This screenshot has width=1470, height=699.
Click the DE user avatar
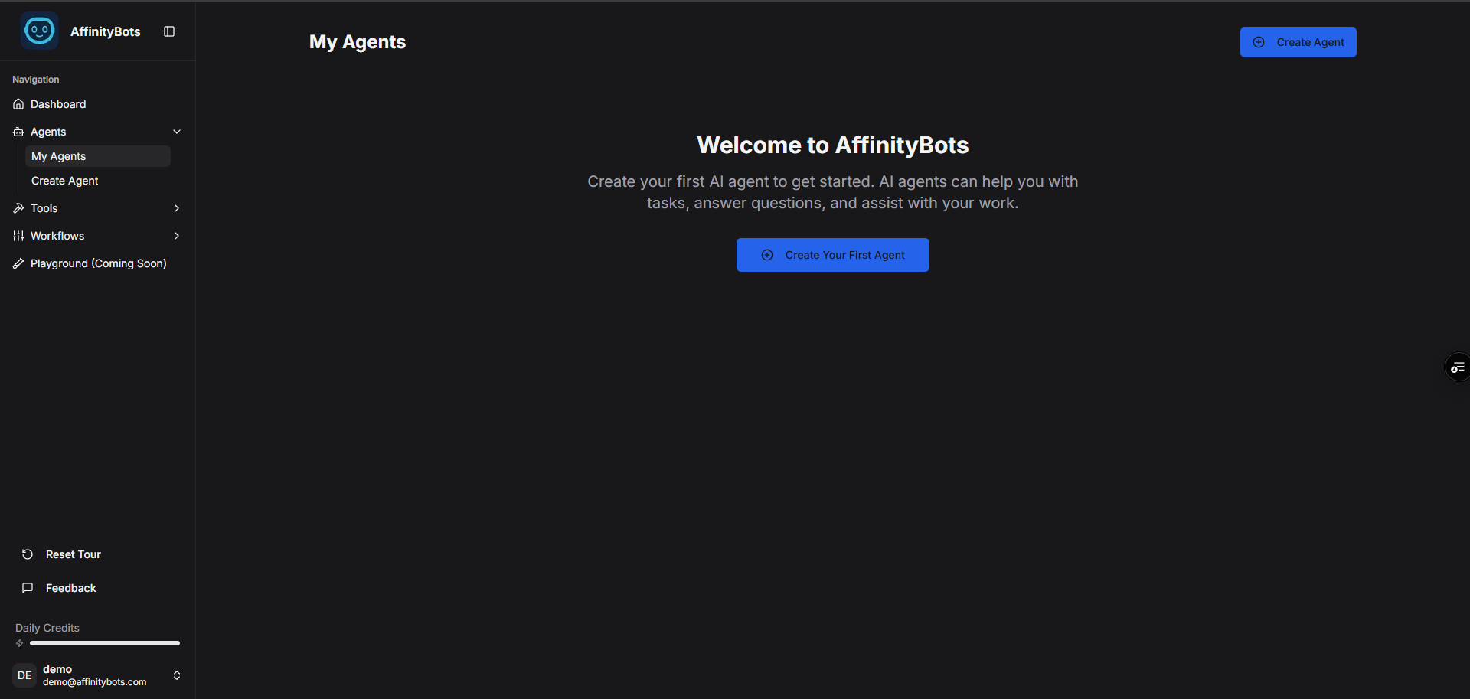tap(24, 675)
